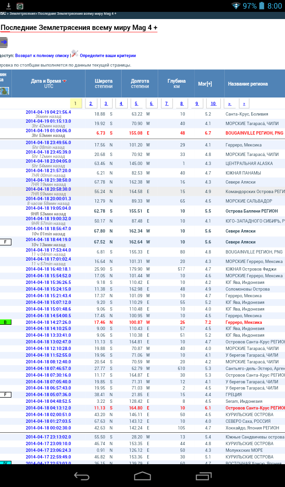Image resolution: width=285 pixels, height=487 pixels.
Task: Tap the blue arrow icon below the title
Action: coord(3,42)
